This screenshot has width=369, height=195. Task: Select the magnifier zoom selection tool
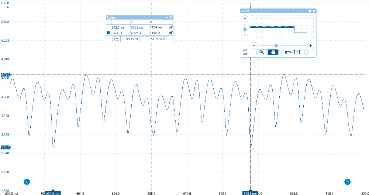(x=262, y=52)
